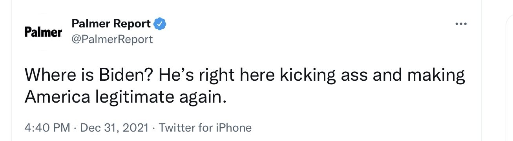Click the blue verified checkmark badge
The height and width of the screenshot is (141, 513).
tap(159, 24)
